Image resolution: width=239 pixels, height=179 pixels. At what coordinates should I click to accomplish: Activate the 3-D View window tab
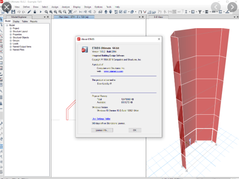click(158, 17)
